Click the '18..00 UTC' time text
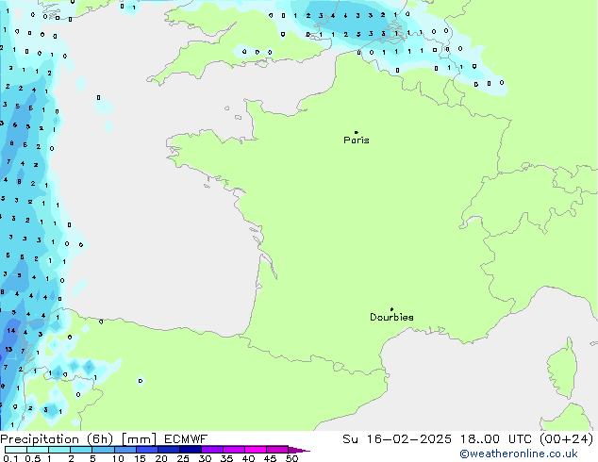 click(x=496, y=439)
